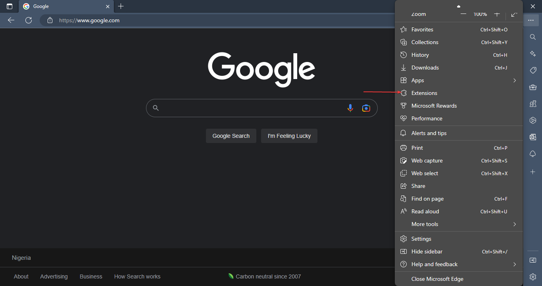
Task: Open the Advertising footer link
Action: (x=54, y=276)
